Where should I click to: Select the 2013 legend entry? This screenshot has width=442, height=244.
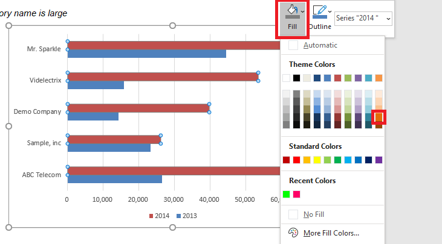tap(187, 216)
